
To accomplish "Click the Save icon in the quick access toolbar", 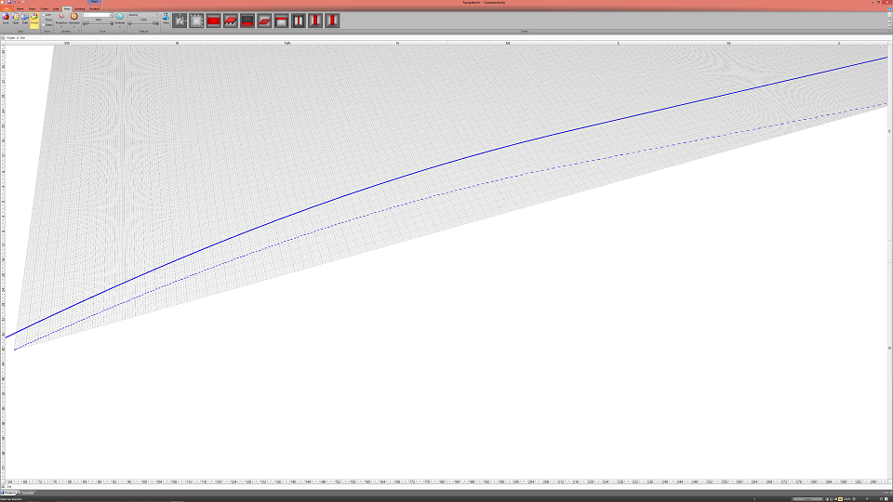I will coord(9,2).
